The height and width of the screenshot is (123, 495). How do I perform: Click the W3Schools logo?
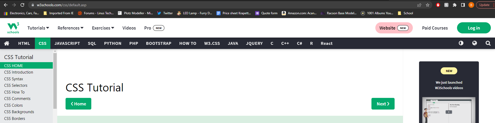click(x=13, y=28)
